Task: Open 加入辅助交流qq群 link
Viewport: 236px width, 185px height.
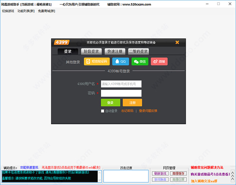Action: [x=204, y=181]
